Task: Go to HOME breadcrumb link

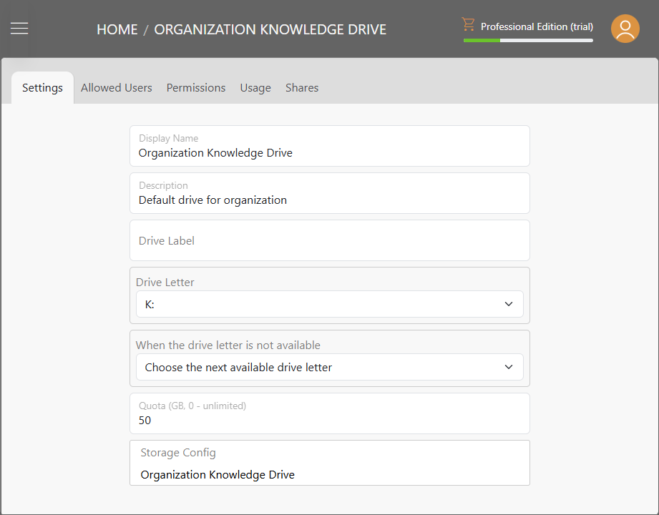Action: coord(117,29)
